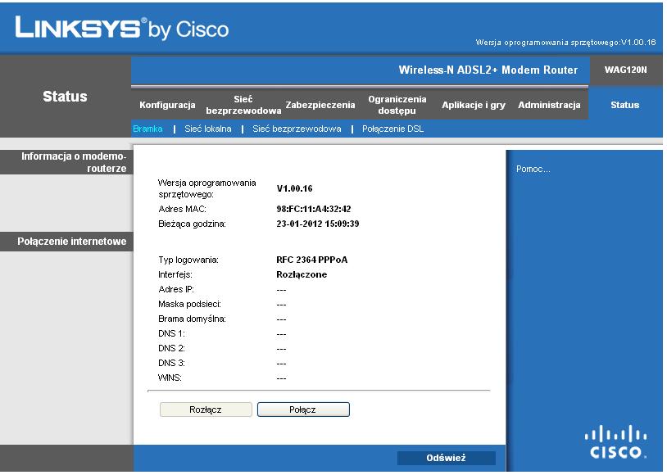Viewport: 667px width, 475px height.
Task: Click the Rozłącz button
Action: (206, 409)
